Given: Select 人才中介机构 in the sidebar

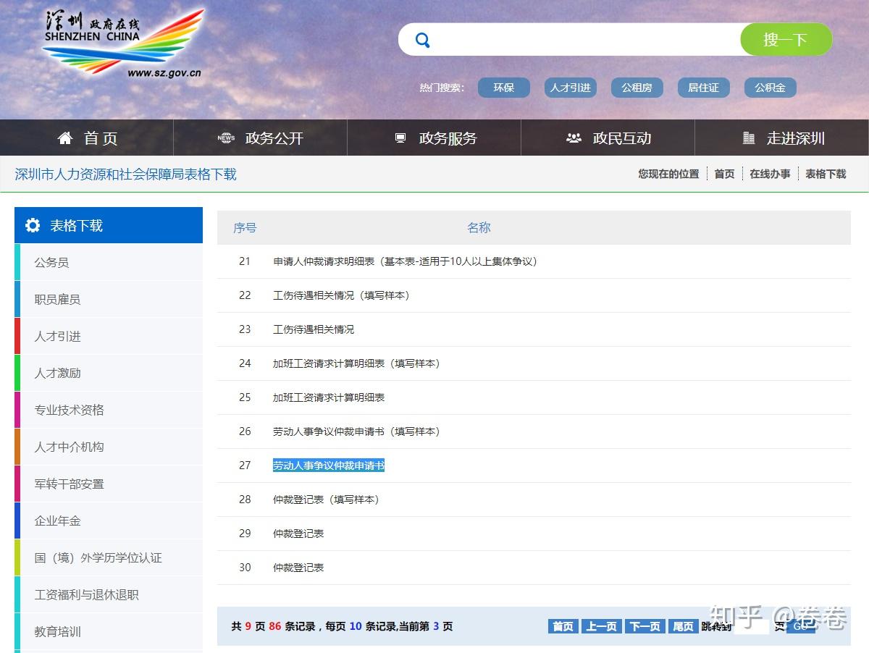Looking at the screenshot, I should (109, 447).
